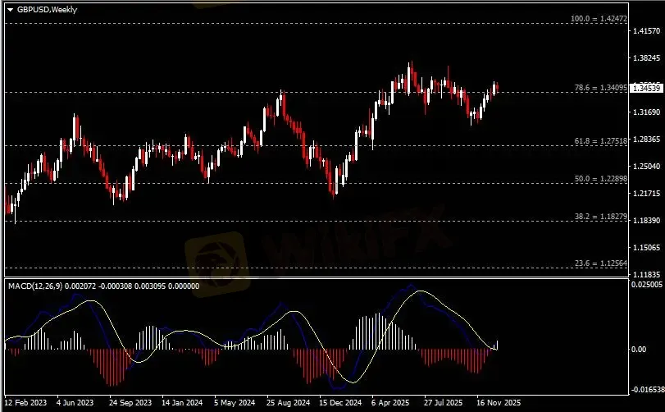Click the 1.38245 price axis value

[646, 58]
